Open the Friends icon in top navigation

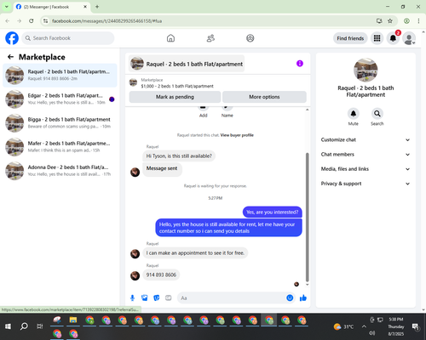(210, 38)
